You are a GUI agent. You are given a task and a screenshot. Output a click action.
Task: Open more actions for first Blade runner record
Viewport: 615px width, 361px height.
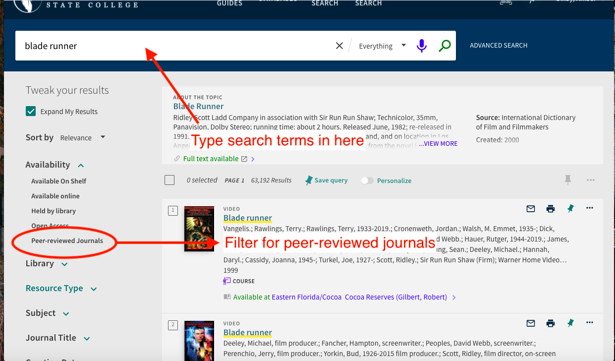point(590,208)
